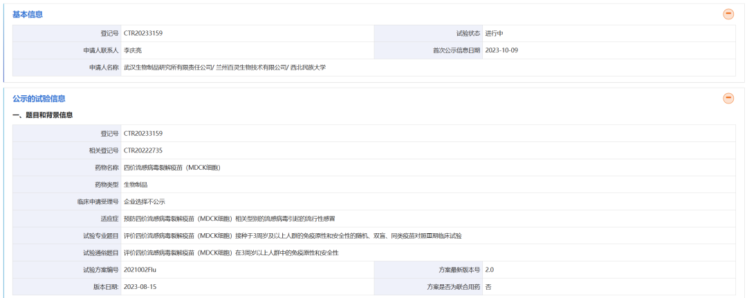Image resolution: width=747 pixels, height=298 pixels.
Task: Select trial status value 进行中
Action: click(x=495, y=33)
